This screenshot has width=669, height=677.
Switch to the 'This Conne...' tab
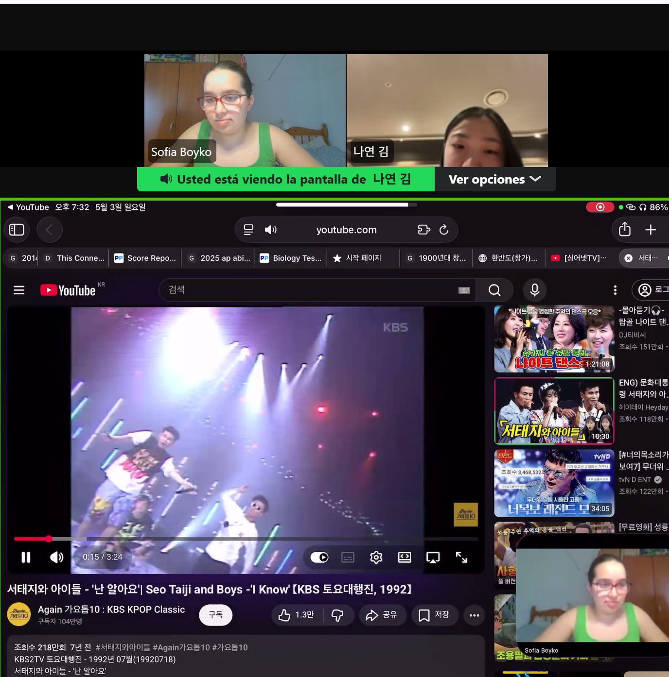click(75, 258)
